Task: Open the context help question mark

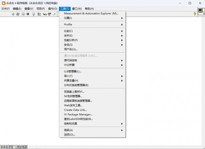Action: click(195, 14)
